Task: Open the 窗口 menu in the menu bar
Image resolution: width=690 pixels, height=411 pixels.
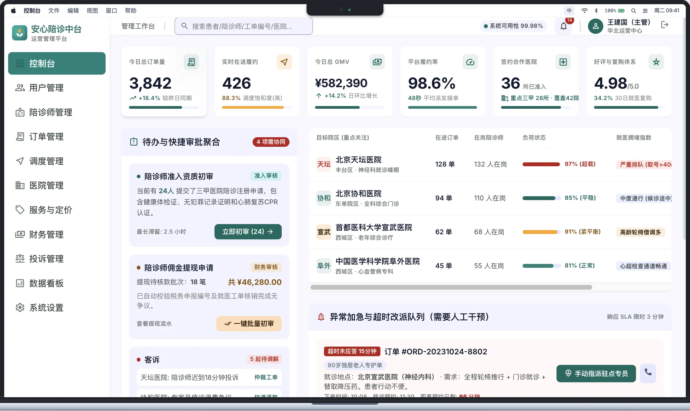Action: point(111,10)
